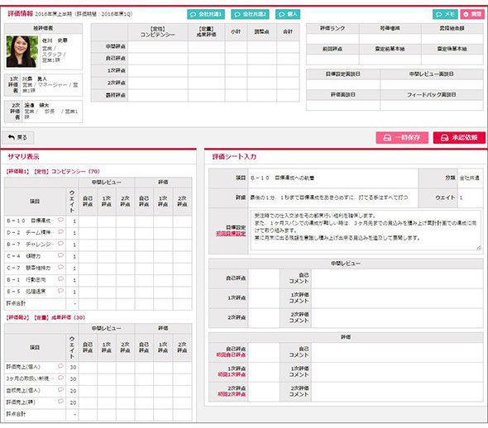Open the メモ button
This screenshot has height=428, width=488.
445,14
